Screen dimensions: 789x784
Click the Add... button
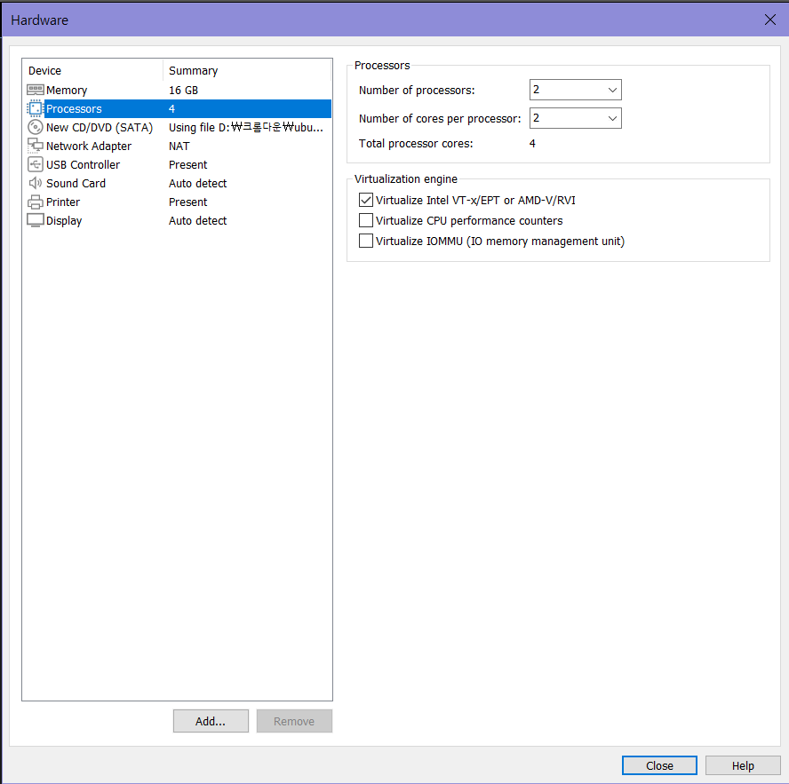[211, 721]
